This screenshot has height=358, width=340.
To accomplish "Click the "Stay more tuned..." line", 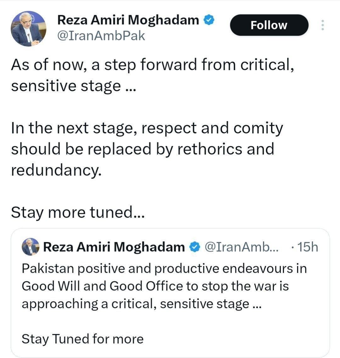I will (x=78, y=213).
